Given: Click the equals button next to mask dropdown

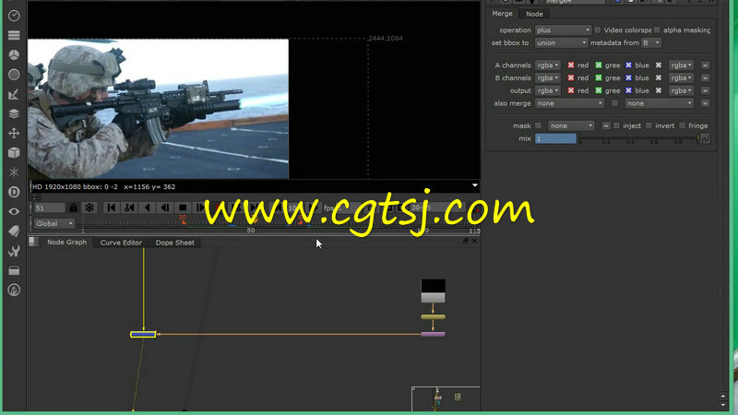Looking at the screenshot, I should 606,125.
